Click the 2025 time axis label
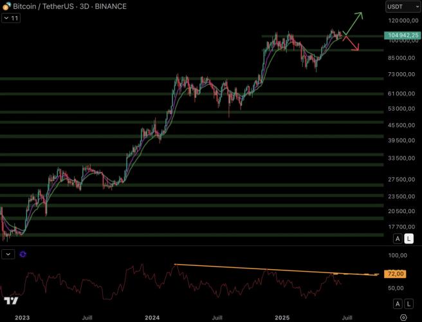Screen dimensions: 422x322 (x=282, y=317)
